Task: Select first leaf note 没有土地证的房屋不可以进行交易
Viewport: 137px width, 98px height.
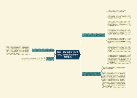Action: pos(116,12)
